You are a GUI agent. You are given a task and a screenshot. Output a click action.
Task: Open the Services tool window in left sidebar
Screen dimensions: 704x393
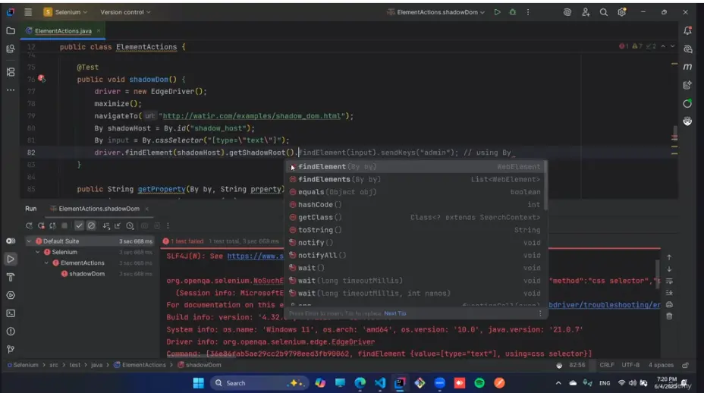tap(11, 295)
